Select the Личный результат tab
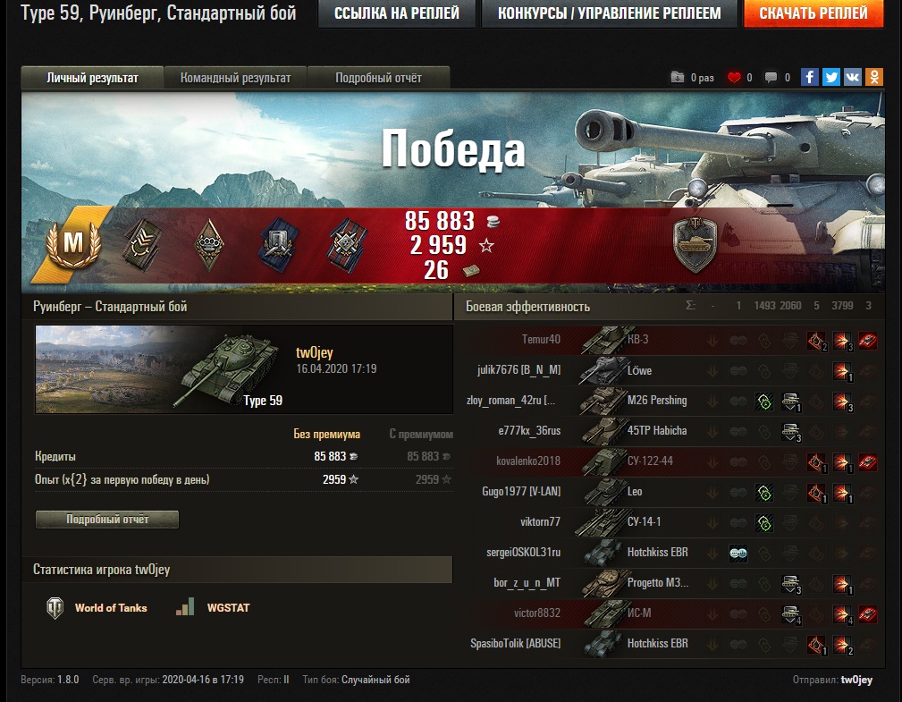902x702 pixels. point(92,79)
